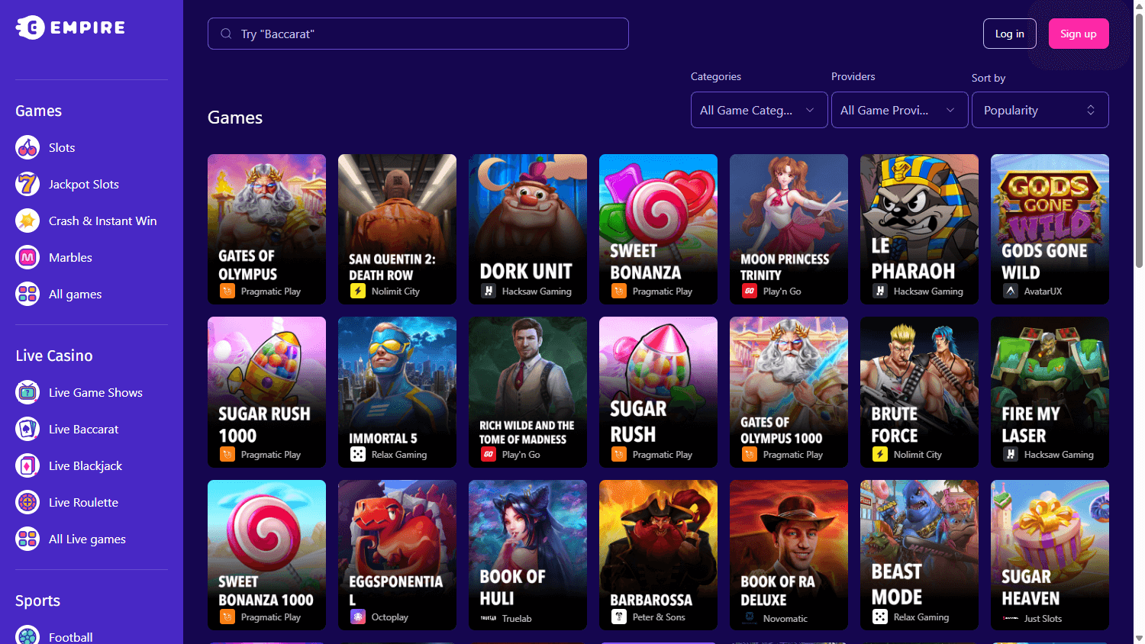This screenshot has height=644, width=1145.
Task: Click Just Slots icon under Sugar Heaven
Action: pos(1011,618)
